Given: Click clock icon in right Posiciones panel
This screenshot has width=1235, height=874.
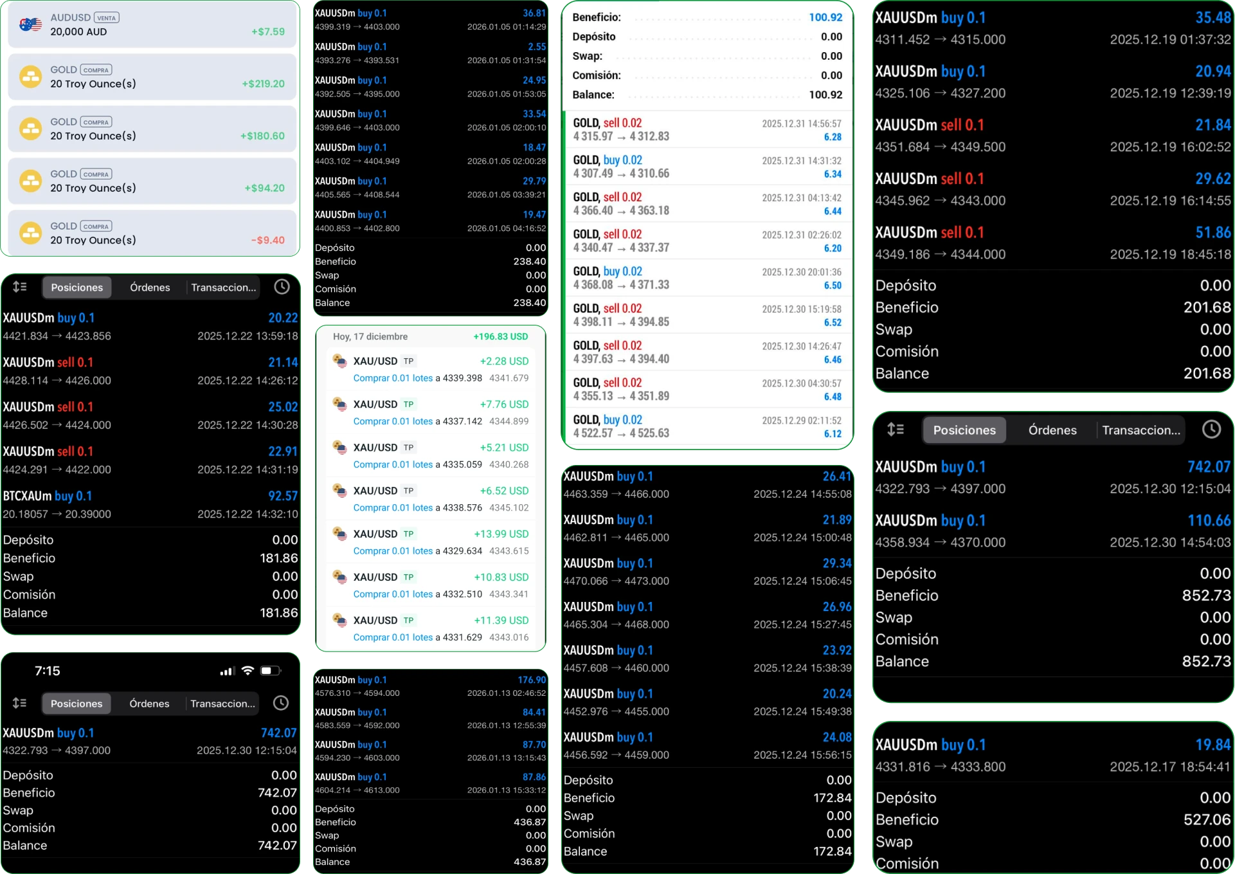Looking at the screenshot, I should click(x=1211, y=430).
